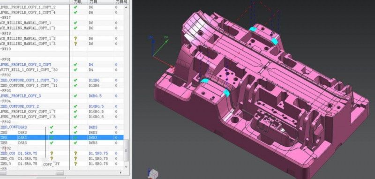This screenshot has height=179, width=375.
Task: Select the -NN19 program group
Action: [6, 49]
